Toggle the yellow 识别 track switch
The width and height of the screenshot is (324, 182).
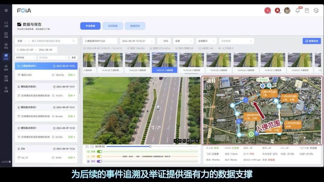[99, 156]
